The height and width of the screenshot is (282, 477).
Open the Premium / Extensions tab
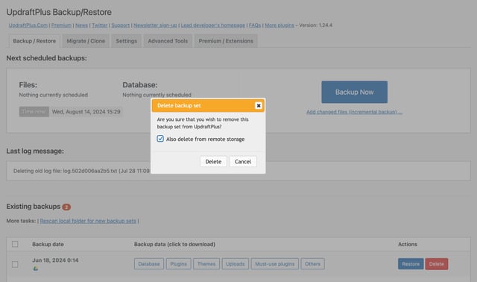[226, 41]
